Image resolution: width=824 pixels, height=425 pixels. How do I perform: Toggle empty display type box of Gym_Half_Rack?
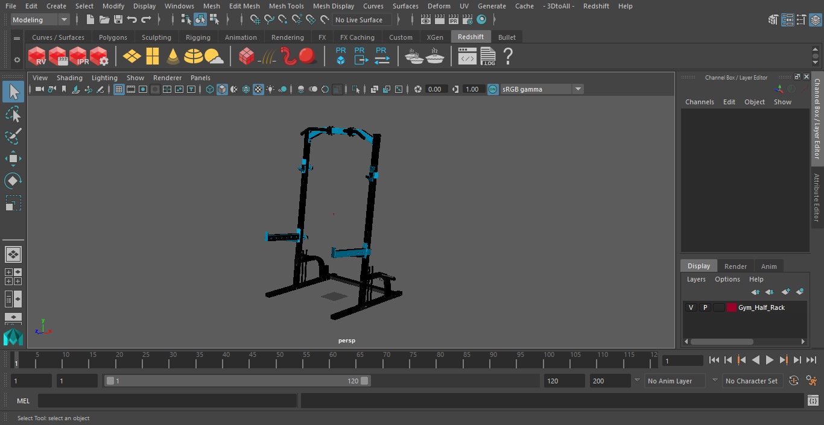pyautogui.click(x=718, y=307)
